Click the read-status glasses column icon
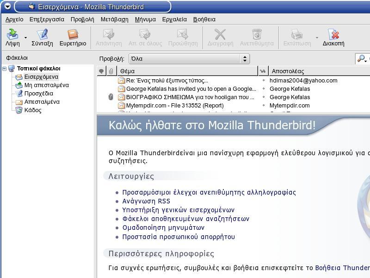 pos(263,71)
